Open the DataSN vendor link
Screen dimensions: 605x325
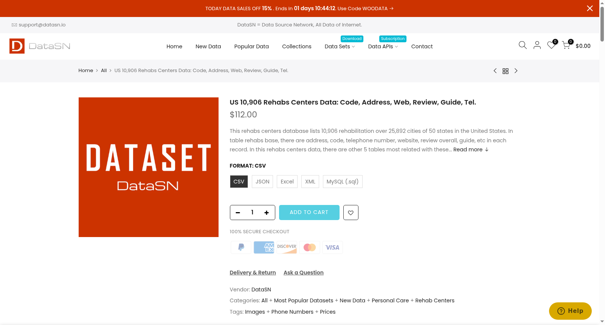pos(261,290)
